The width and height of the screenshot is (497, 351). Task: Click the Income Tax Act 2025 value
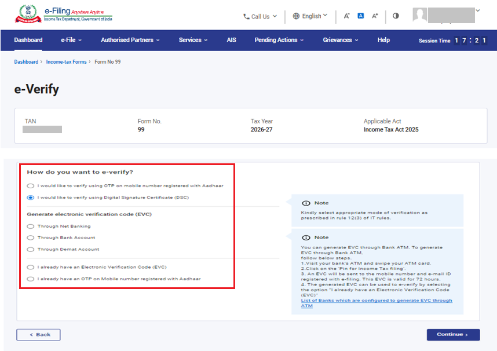coord(391,129)
